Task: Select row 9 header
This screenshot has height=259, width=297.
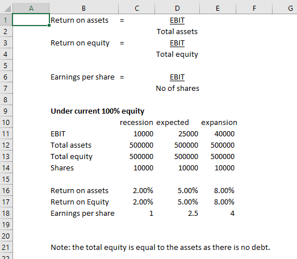Action: (6, 111)
